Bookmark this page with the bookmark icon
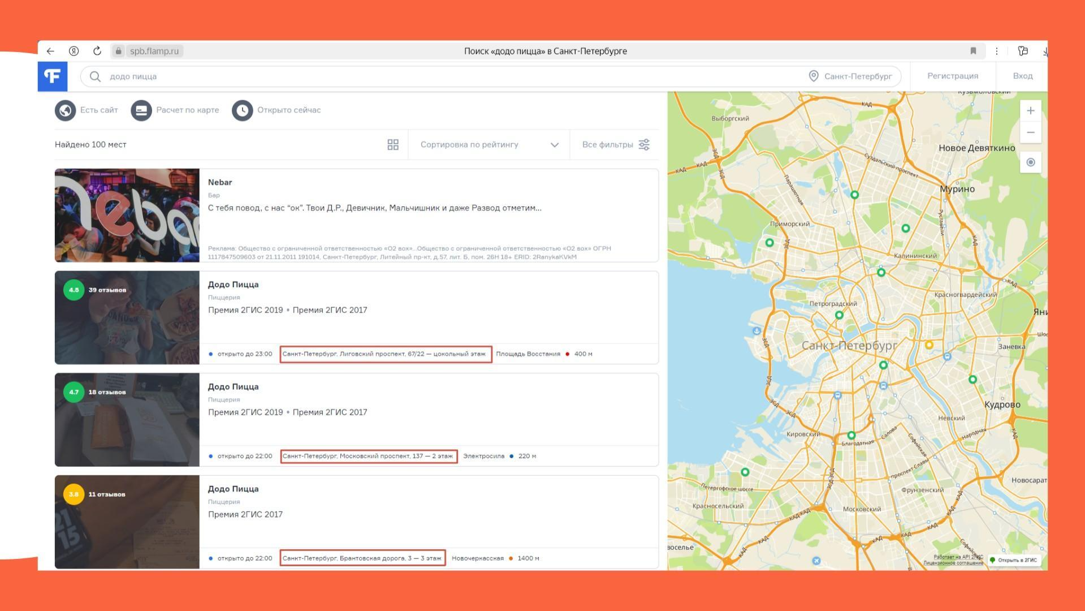 click(973, 51)
